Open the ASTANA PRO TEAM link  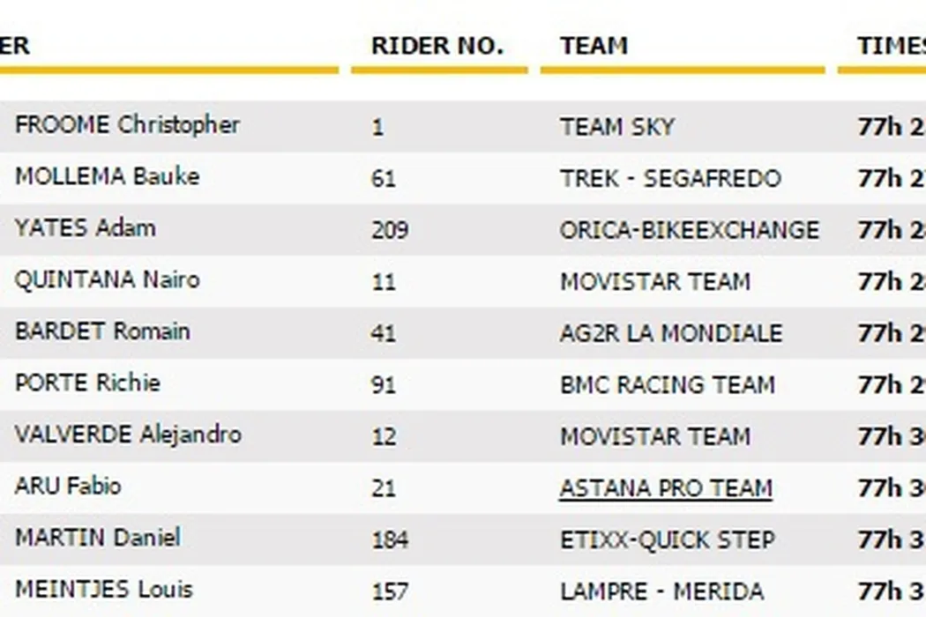(666, 488)
